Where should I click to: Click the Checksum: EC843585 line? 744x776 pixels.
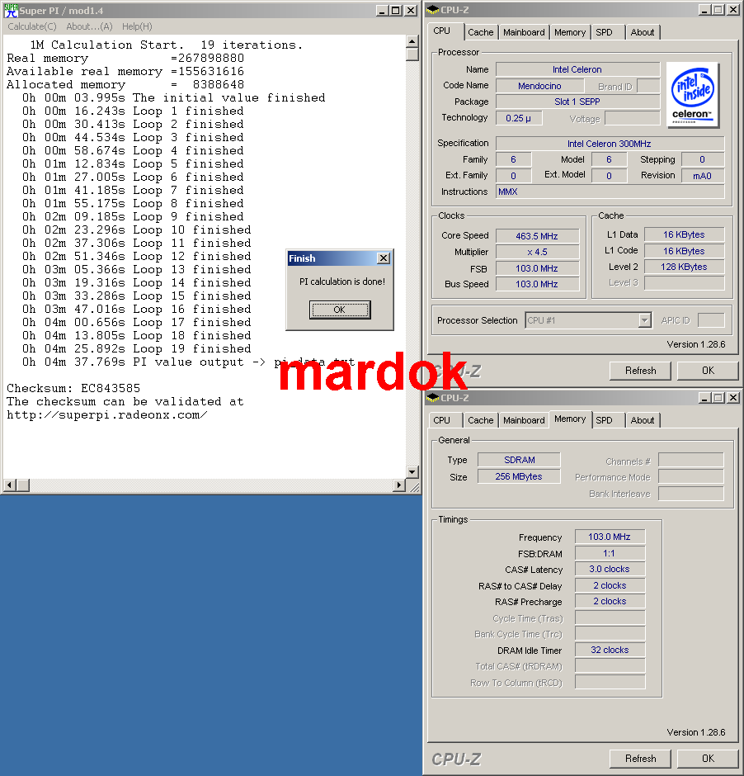tap(73, 389)
